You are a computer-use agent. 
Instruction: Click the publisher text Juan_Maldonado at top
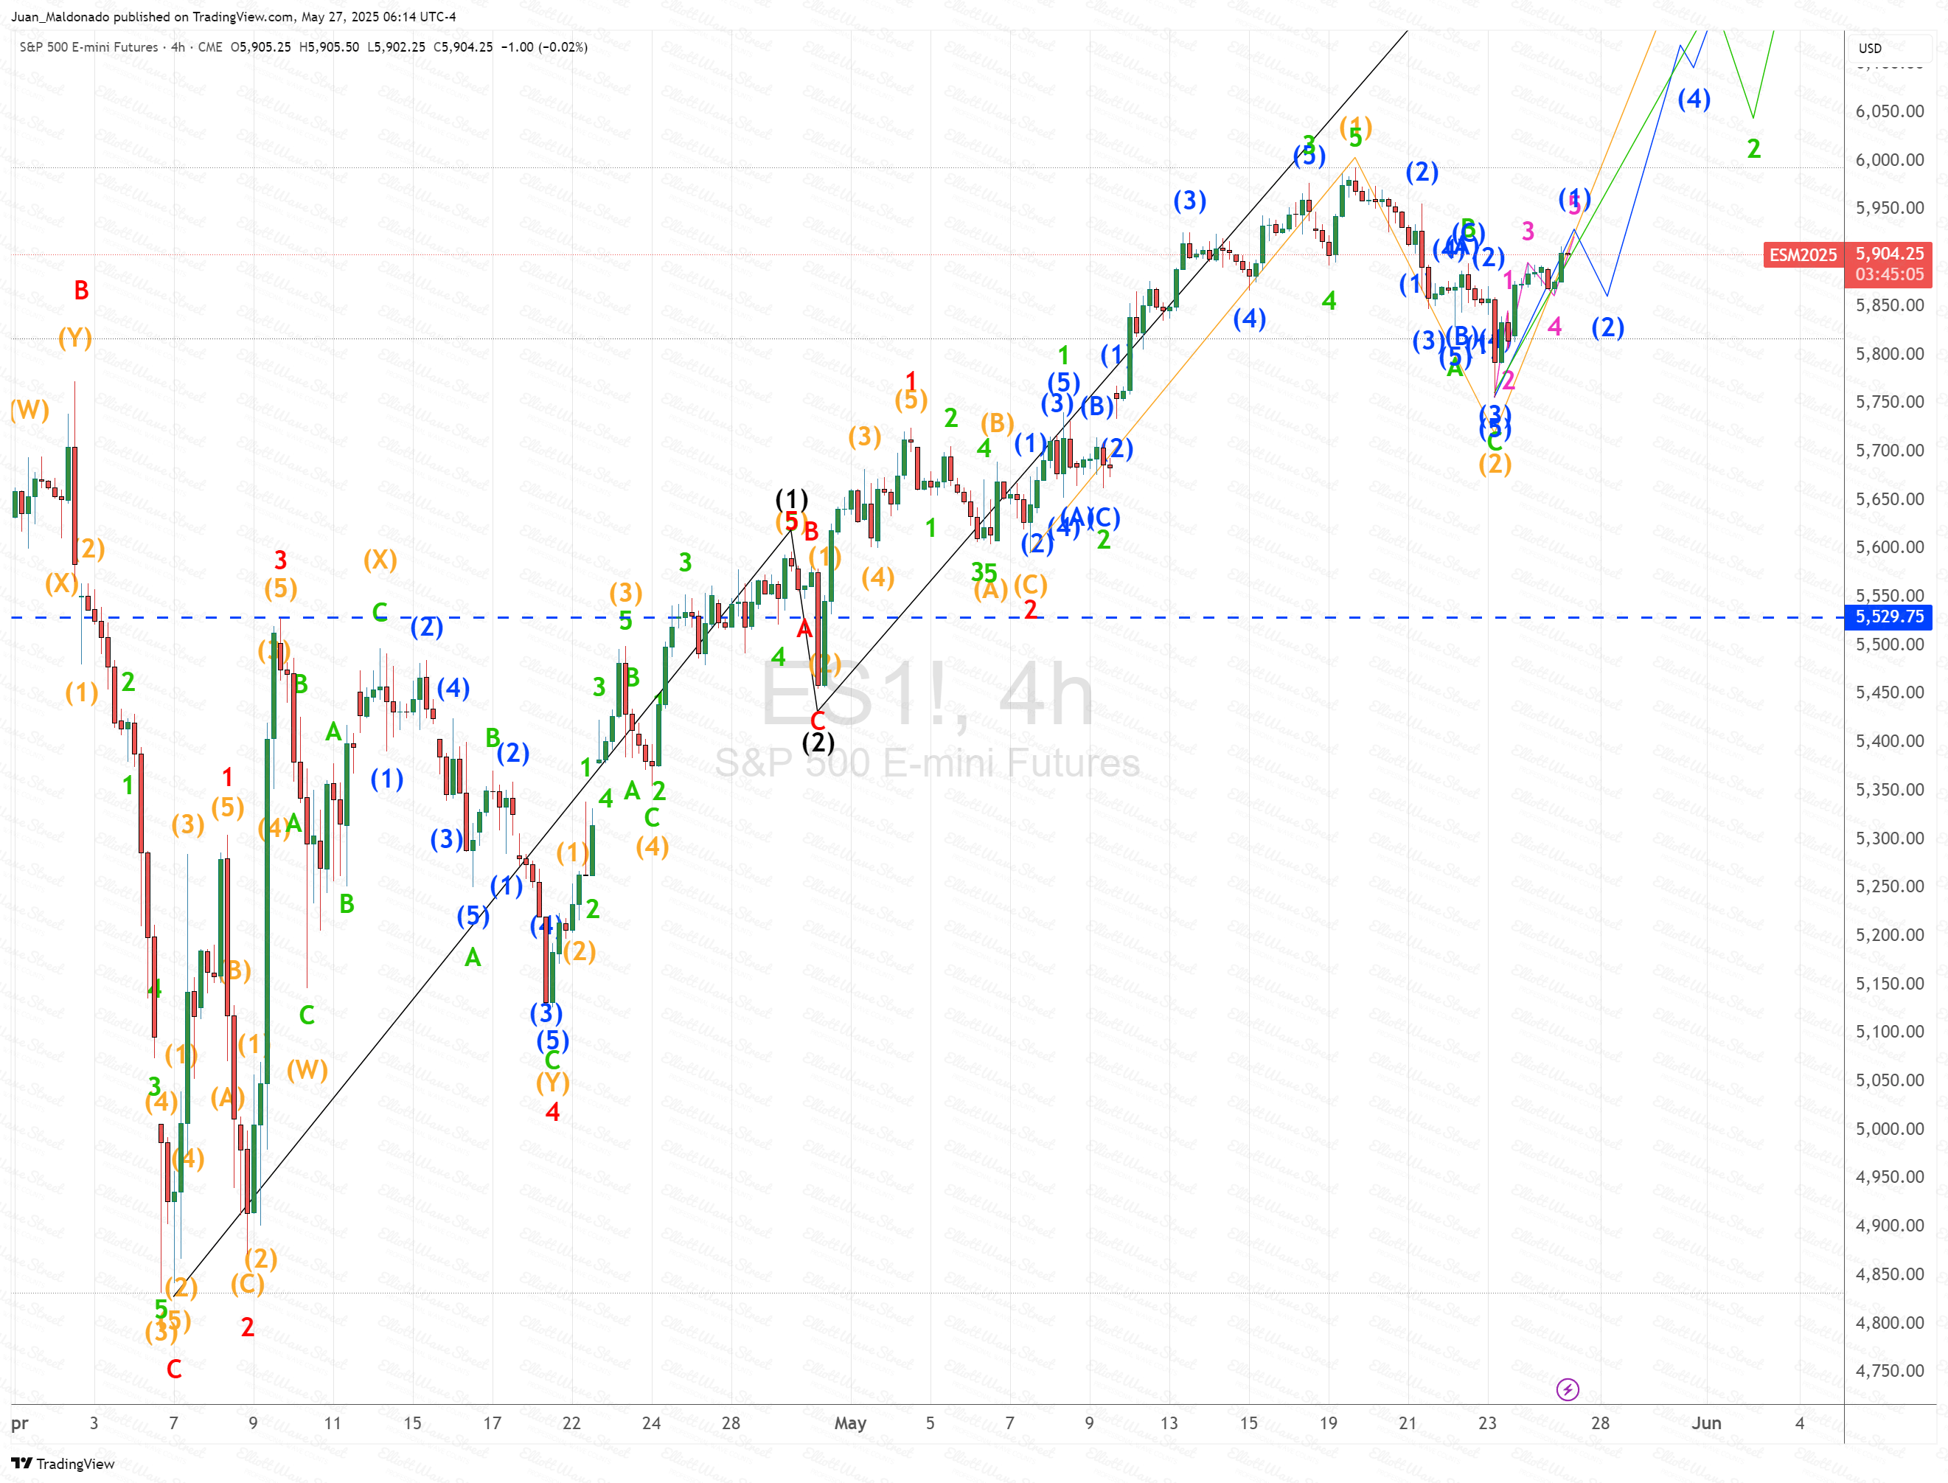pos(60,17)
